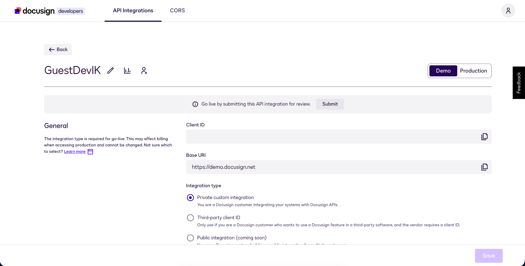Follow the Learn more link

75,151
